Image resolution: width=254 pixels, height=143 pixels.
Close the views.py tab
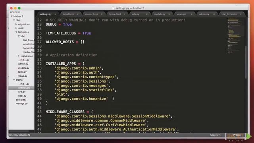coord(191,14)
